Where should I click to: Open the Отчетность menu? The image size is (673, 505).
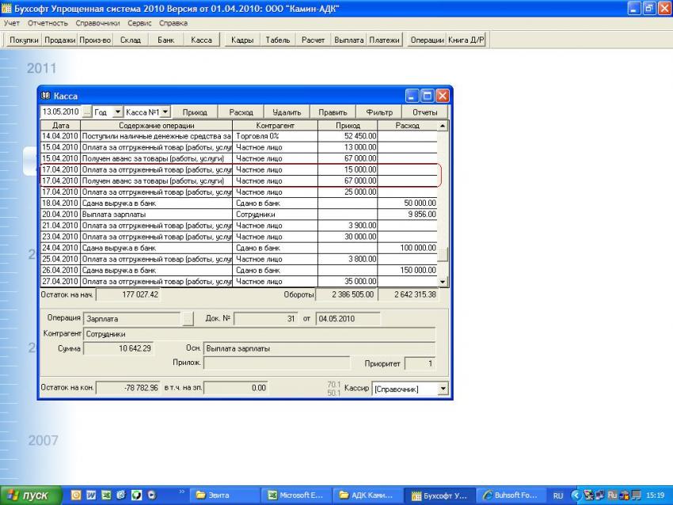coord(48,23)
